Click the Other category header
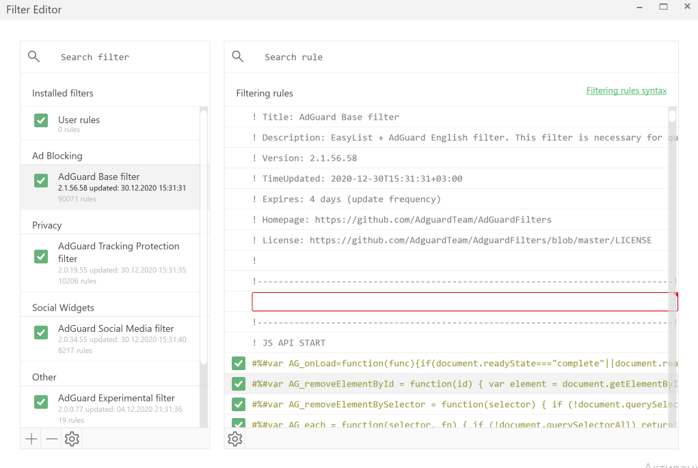 [x=44, y=377]
